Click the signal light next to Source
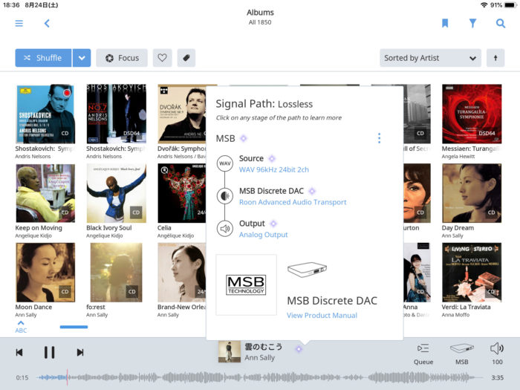The width and height of the screenshot is (520, 390). pos(272,158)
